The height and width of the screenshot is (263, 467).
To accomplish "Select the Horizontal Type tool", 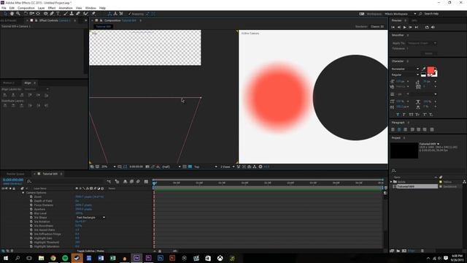I will [58, 14].
